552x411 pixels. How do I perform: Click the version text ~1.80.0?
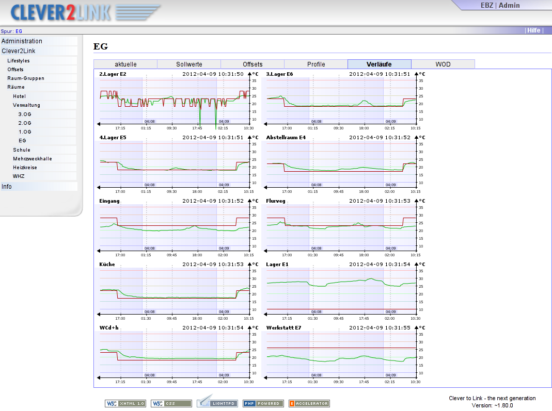pos(503,405)
